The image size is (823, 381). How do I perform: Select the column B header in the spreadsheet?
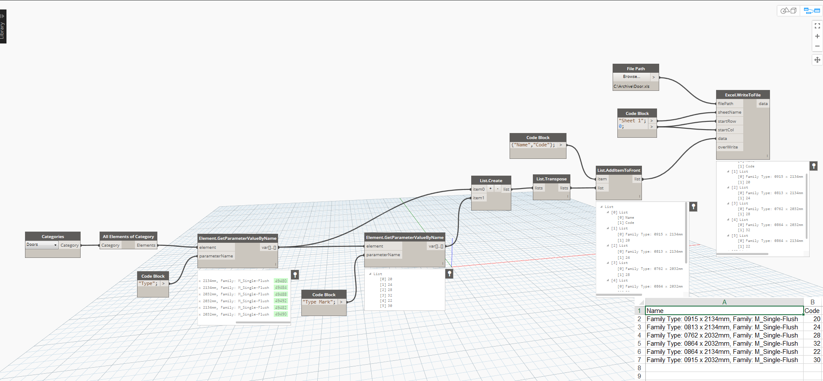point(813,302)
